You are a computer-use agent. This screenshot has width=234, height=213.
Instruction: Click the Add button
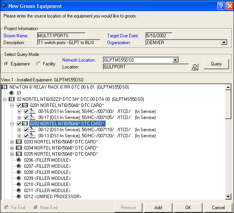coord(158,208)
